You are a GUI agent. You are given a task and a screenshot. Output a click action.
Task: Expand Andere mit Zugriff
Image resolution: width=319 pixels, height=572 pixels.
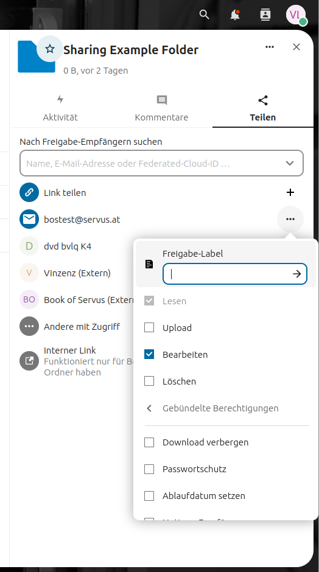pos(82,327)
